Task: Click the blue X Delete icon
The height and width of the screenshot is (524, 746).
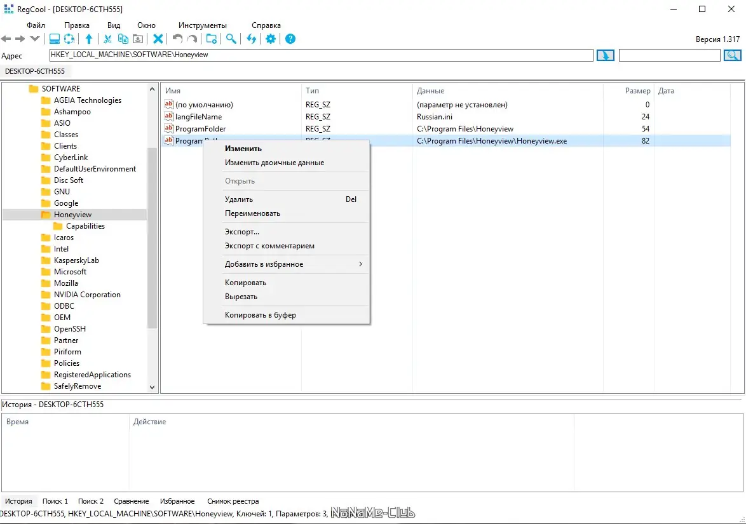Action: pos(158,39)
